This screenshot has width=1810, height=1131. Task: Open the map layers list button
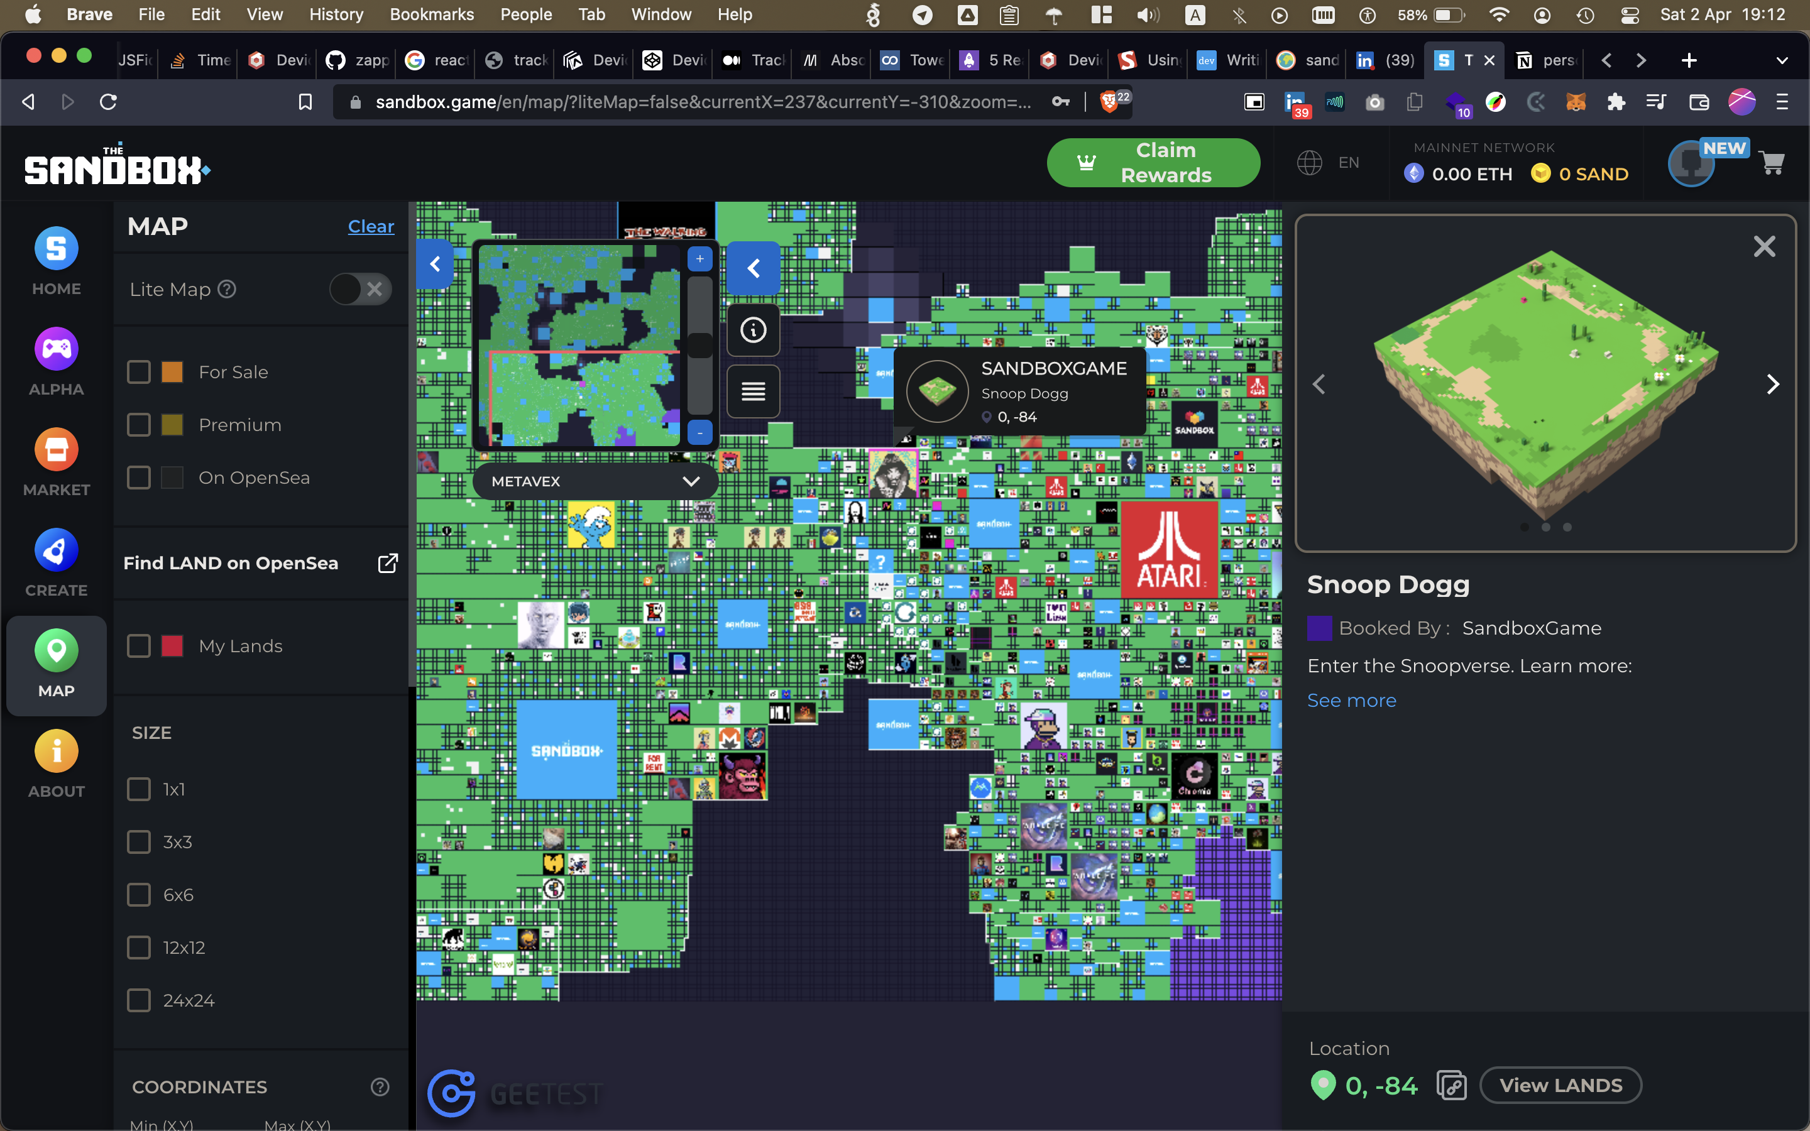pos(753,391)
